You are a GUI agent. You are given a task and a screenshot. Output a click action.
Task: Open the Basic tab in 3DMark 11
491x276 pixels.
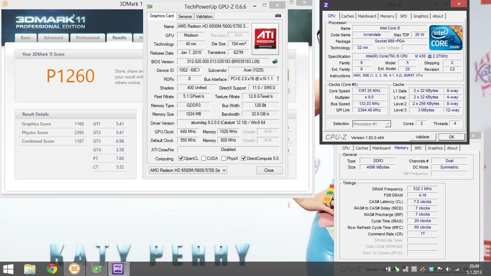point(26,38)
